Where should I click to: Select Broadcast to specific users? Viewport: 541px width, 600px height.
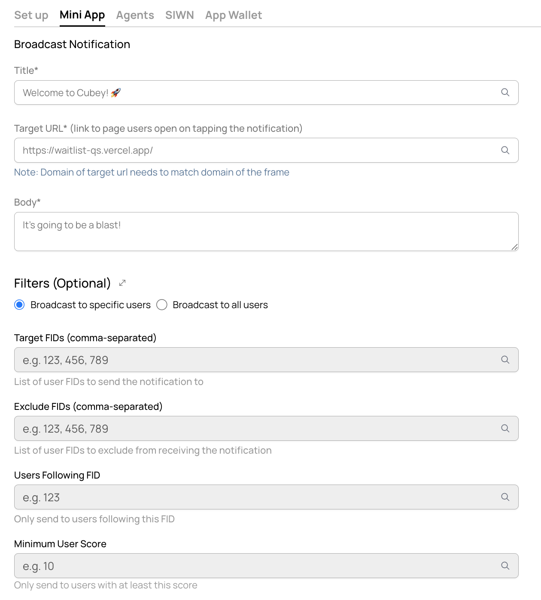(19, 305)
